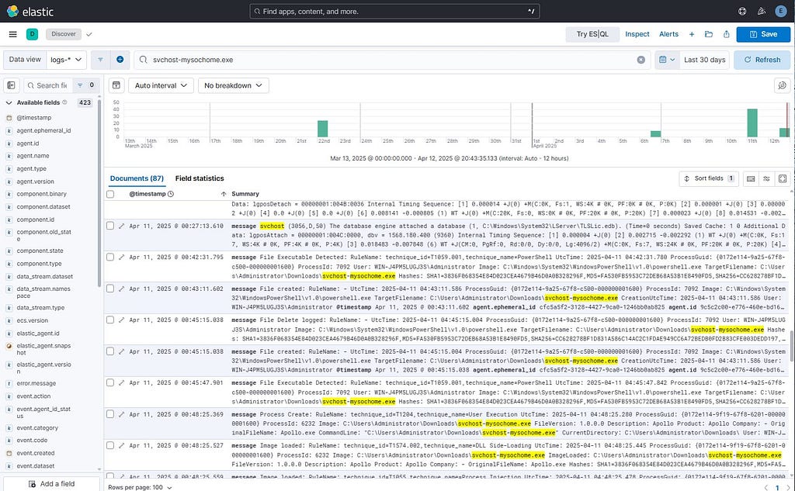Click the 22nd March histogram bar
Screen dimensions: 795x491
322,129
